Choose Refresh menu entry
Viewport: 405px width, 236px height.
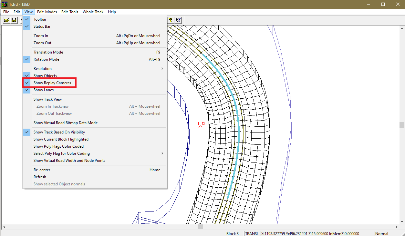(95, 177)
